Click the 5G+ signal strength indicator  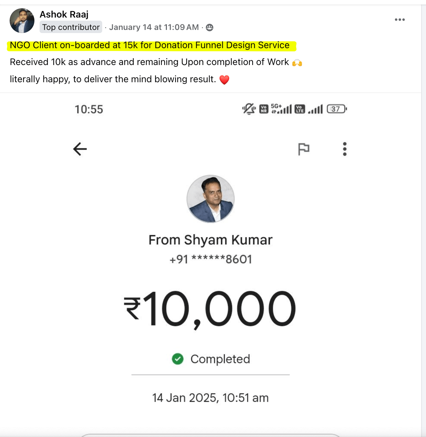tap(281, 109)
